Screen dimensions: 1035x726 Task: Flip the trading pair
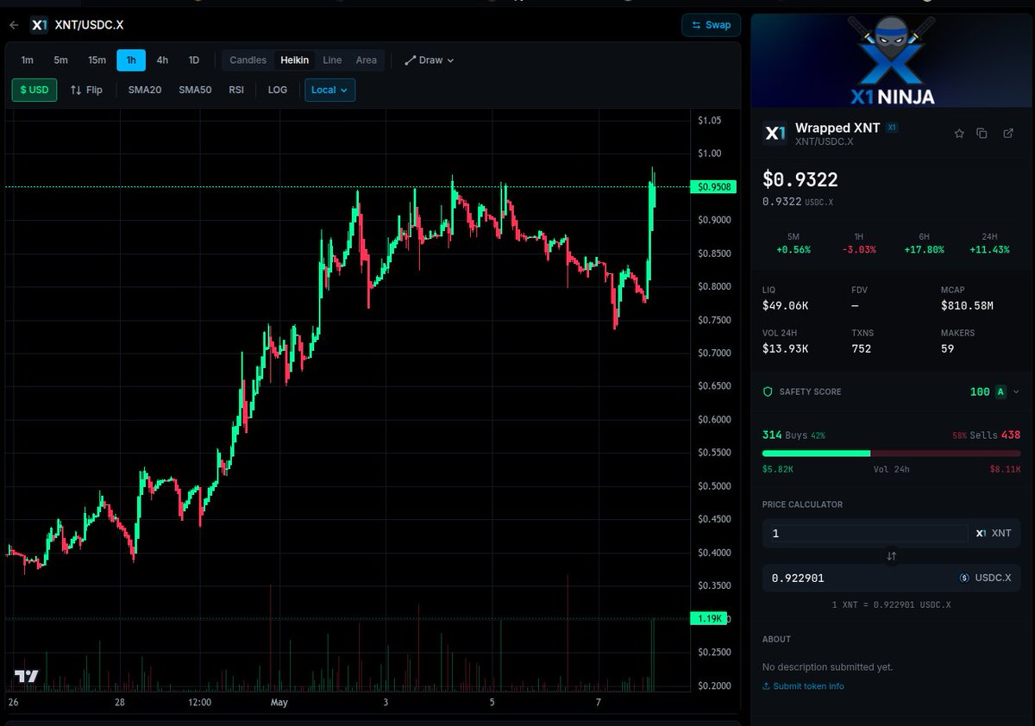click(86, 90)
